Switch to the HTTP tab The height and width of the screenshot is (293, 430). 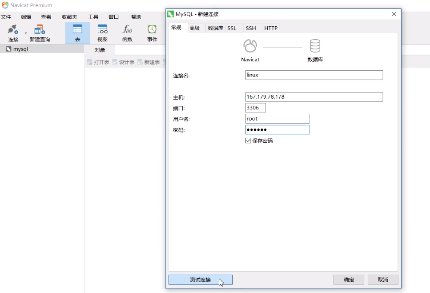[x=271, y=28]
